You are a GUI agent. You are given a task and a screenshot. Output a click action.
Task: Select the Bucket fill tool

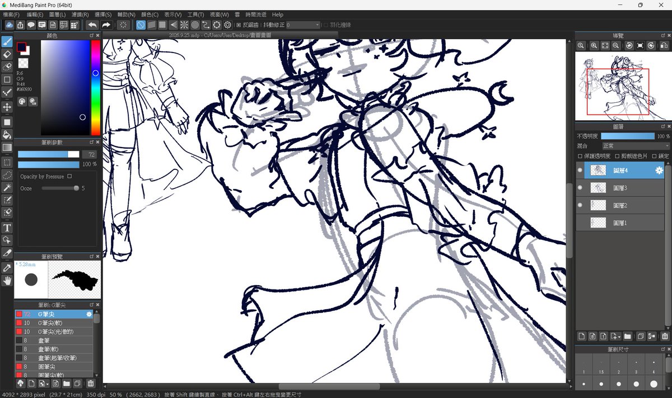click(x=7, y=134)
